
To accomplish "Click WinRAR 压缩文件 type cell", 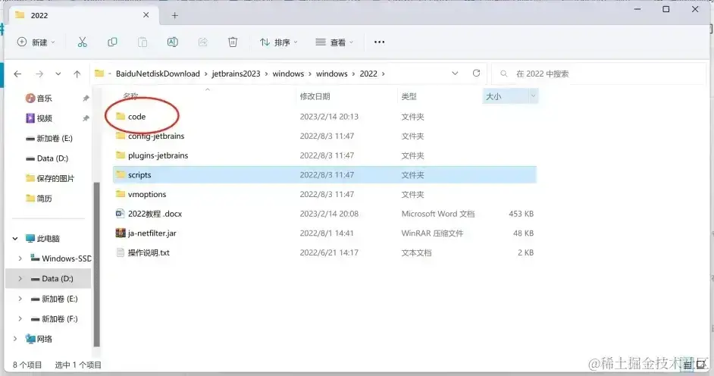I will (x=432, y=233).
